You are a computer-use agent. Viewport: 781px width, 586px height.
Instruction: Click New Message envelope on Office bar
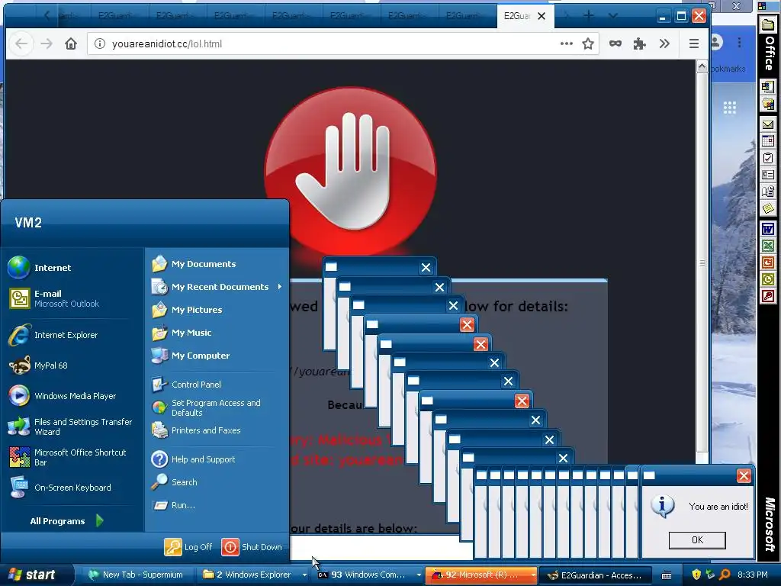768,124
